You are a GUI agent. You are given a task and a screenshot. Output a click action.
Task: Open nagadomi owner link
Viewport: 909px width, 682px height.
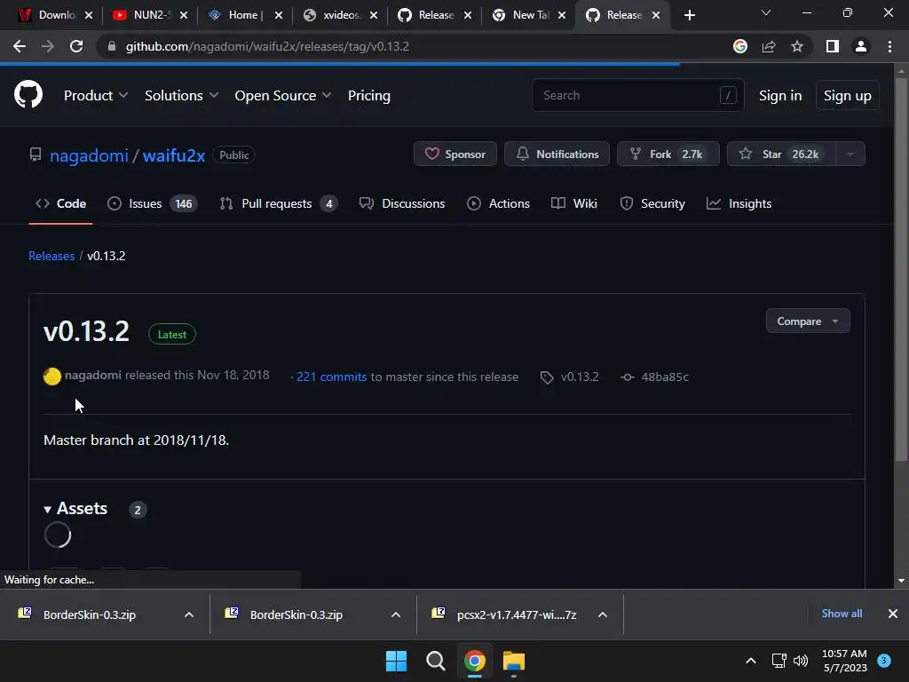(89, 155)
